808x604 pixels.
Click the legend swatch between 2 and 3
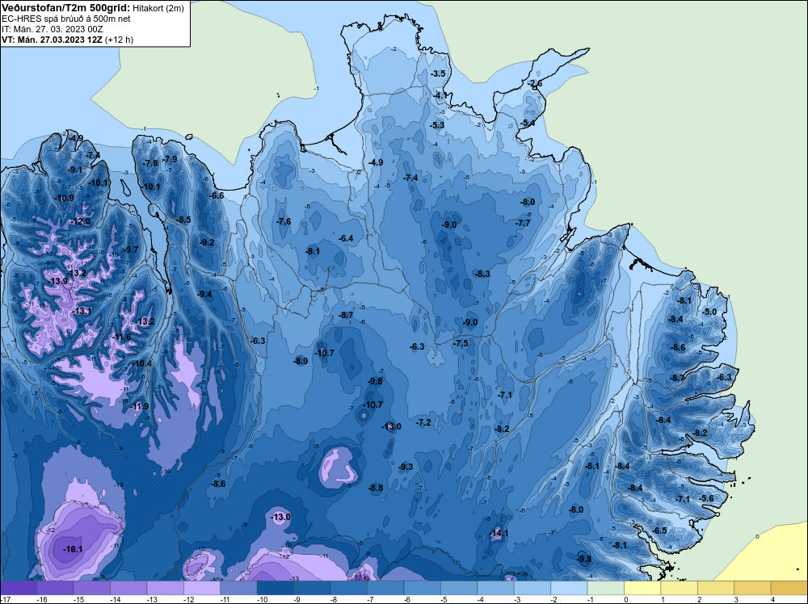click(x=716, y=588)
